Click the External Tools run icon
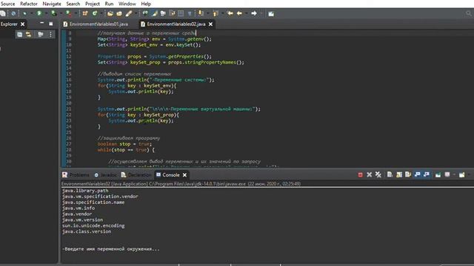 [69, 13]
